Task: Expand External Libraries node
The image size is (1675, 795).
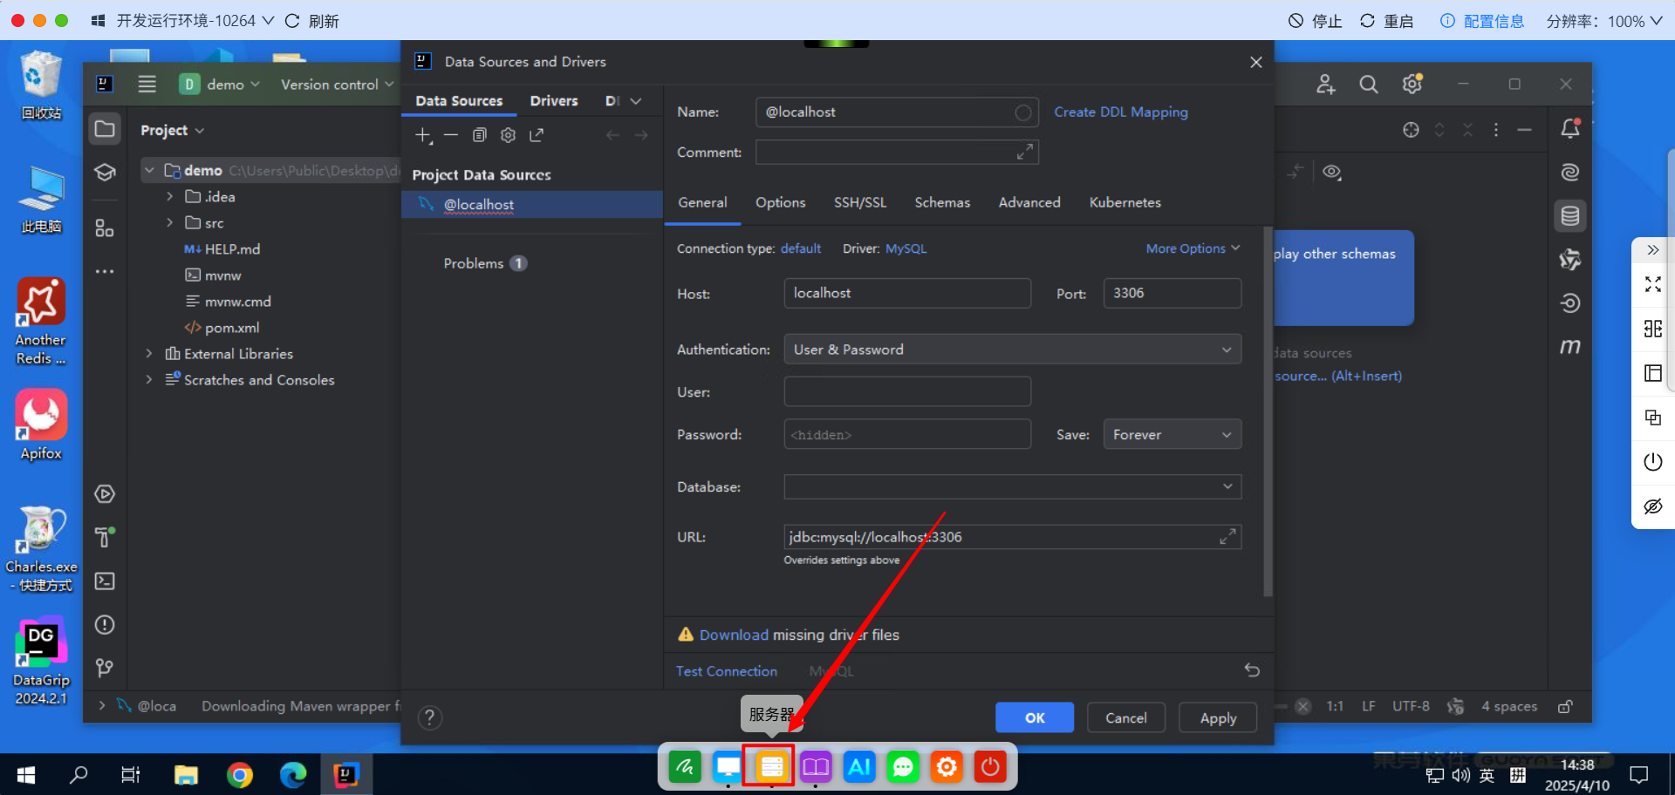Action: tap(149, 354)
